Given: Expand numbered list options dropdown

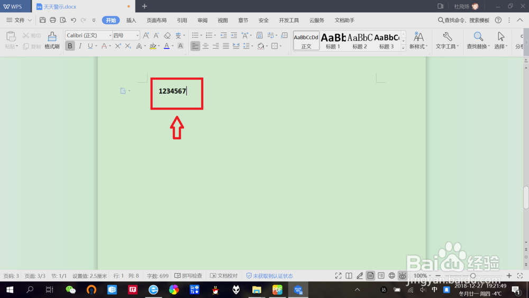Looking at the screenshot, I should [x=215, y=35].
